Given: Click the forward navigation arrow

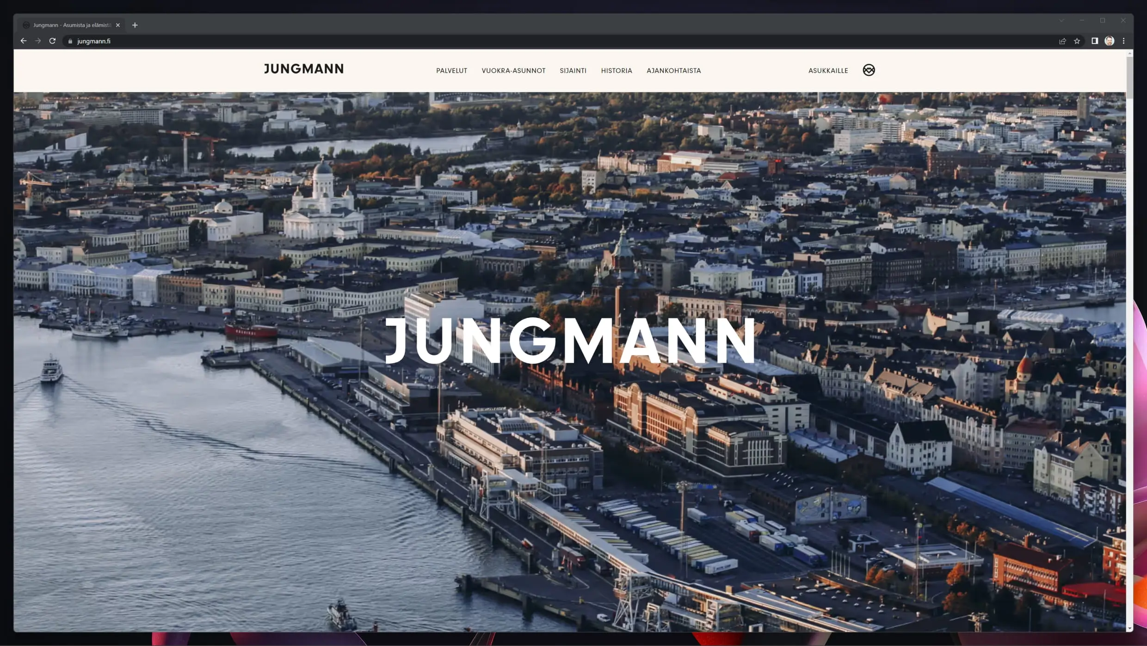Looking at the screenshot, I should 38,41.
